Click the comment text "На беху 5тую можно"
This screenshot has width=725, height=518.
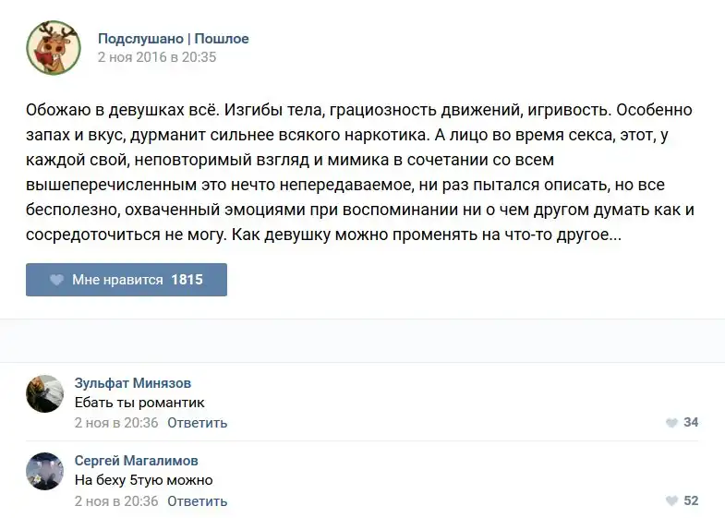[x=143, y=480]
